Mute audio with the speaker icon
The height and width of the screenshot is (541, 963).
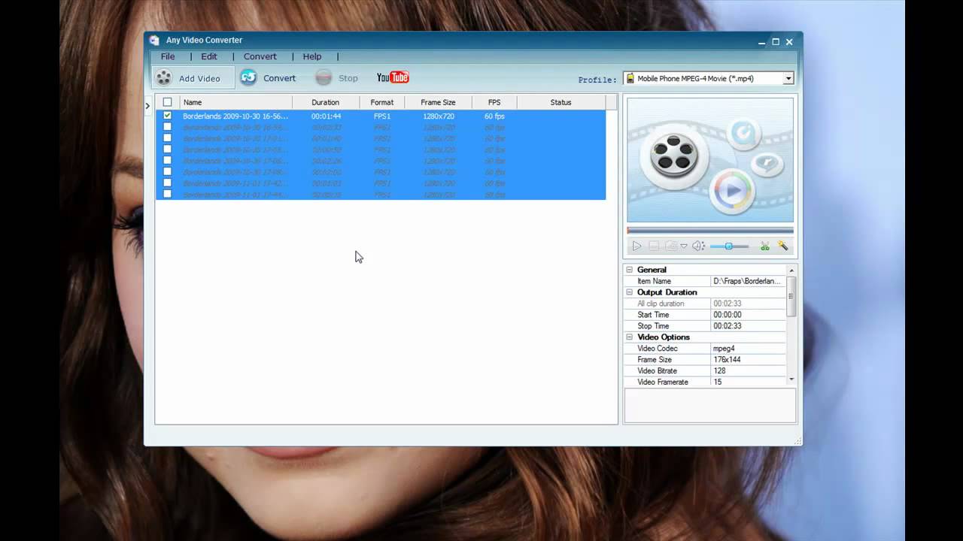tap(697, 246)
